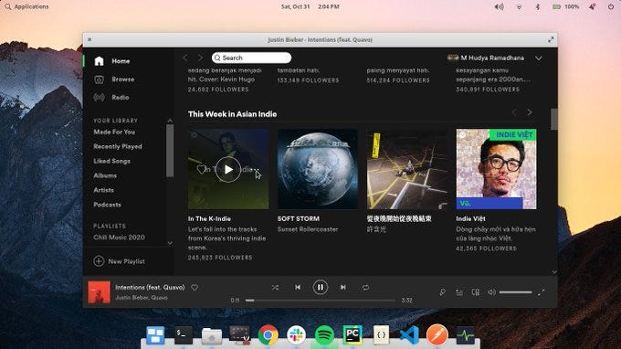
Task: Expand the user account dropdown chevron
Action: pyautogui.click(x=539, y=58)
